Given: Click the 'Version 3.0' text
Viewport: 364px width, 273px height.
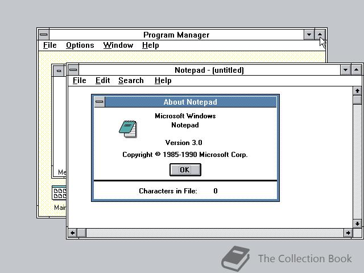Looking at the screenshot, I should pyautogui.click(x=184, y=143).
